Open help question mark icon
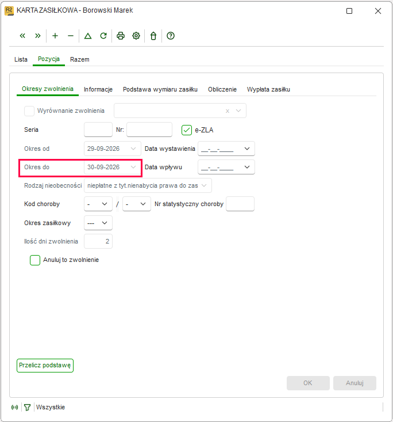Screen dimensions: 393x422 tap(171, 36)
